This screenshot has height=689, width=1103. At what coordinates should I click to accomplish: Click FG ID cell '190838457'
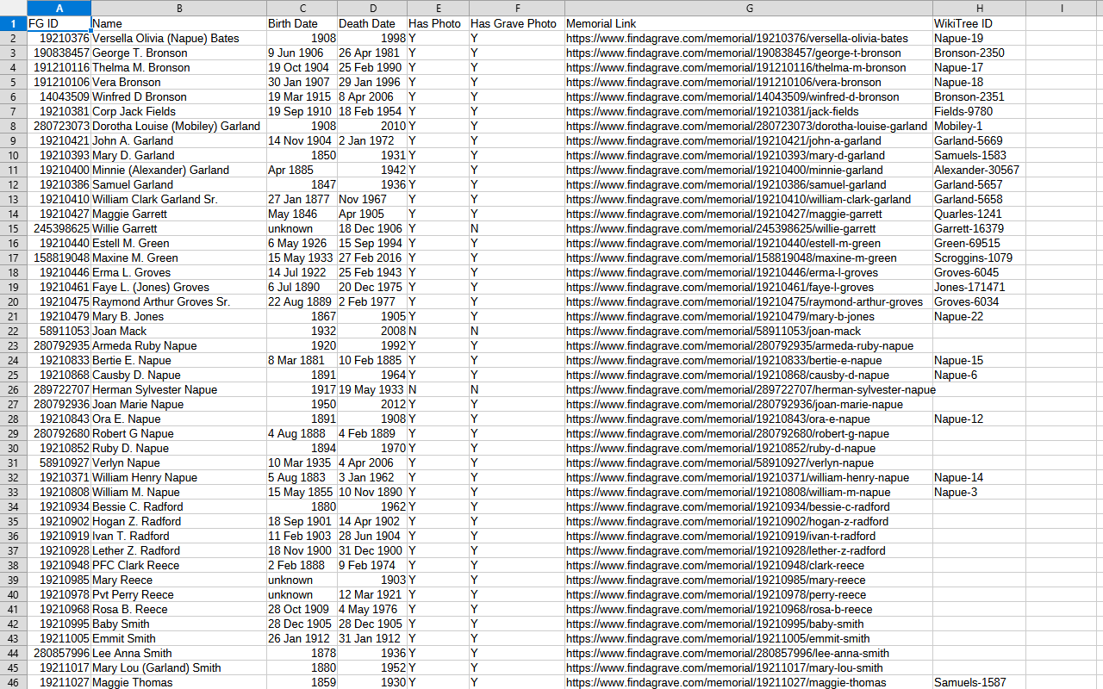tap(59, 53)
